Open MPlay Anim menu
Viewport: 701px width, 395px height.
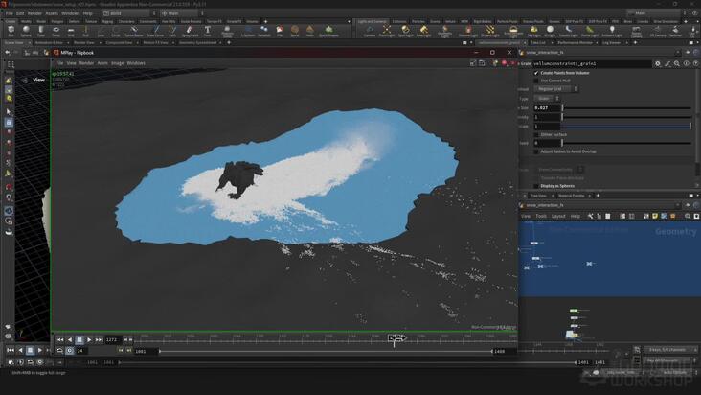(x=102, y=63)
